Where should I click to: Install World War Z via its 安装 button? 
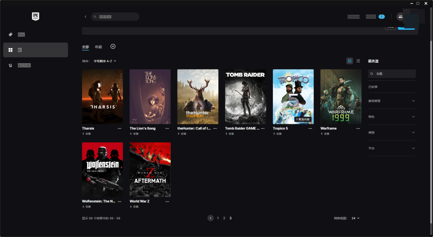click(x=134, y=207)
